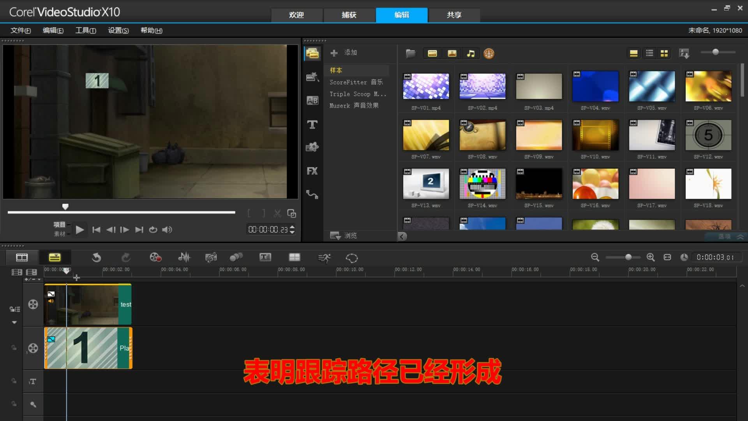
Task: Open the Subtitle Editor toolbar icon
Action: pyautogui.click(x=265, y=257)
